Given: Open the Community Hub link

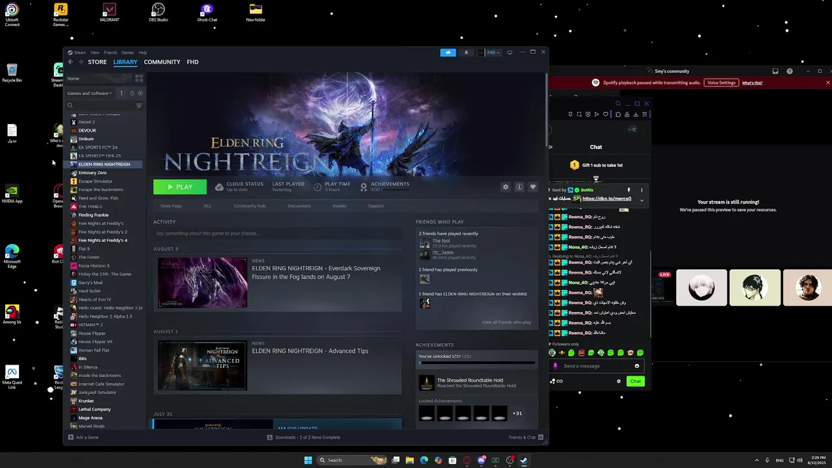Looking at the screenshot, I should pyautogui.click(x=250, y=206).
